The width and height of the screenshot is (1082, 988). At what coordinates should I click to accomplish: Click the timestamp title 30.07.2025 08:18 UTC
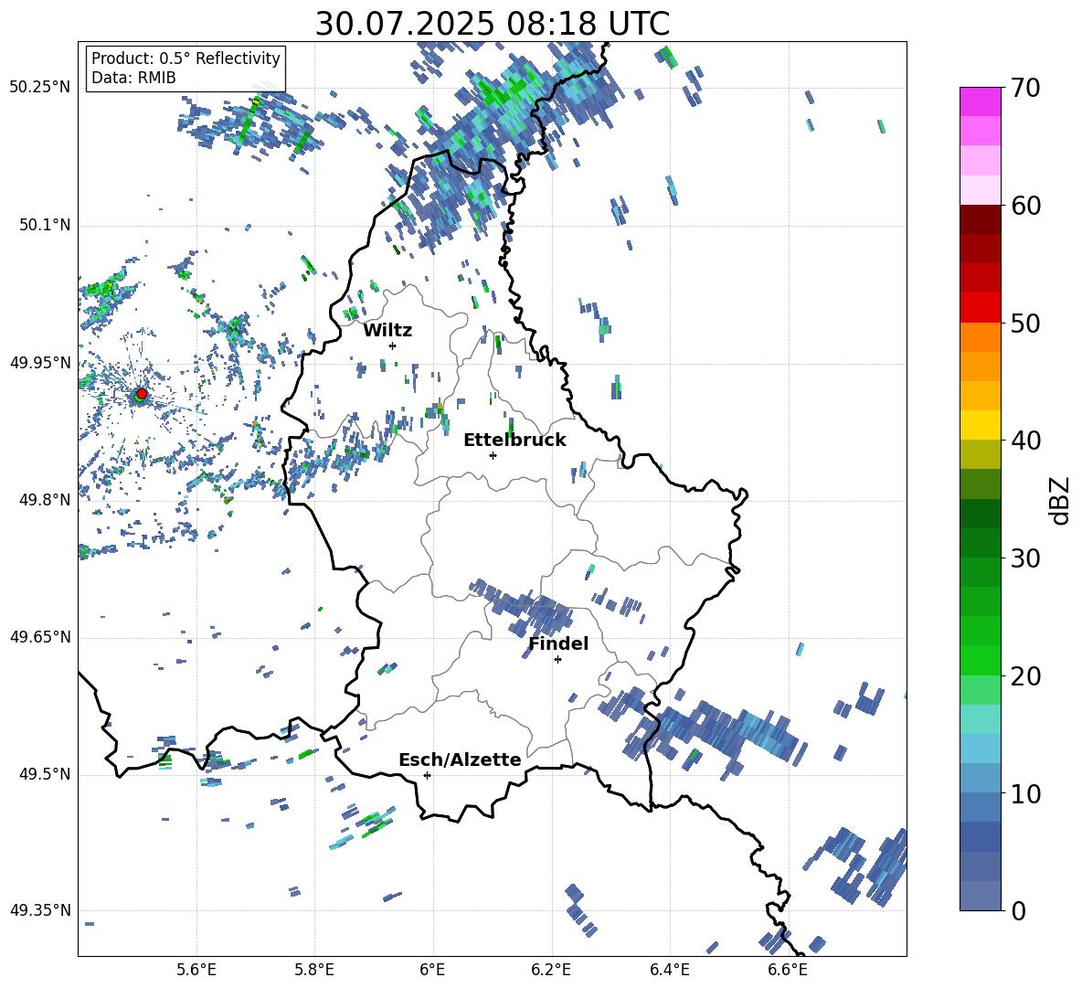coord(493,24)
